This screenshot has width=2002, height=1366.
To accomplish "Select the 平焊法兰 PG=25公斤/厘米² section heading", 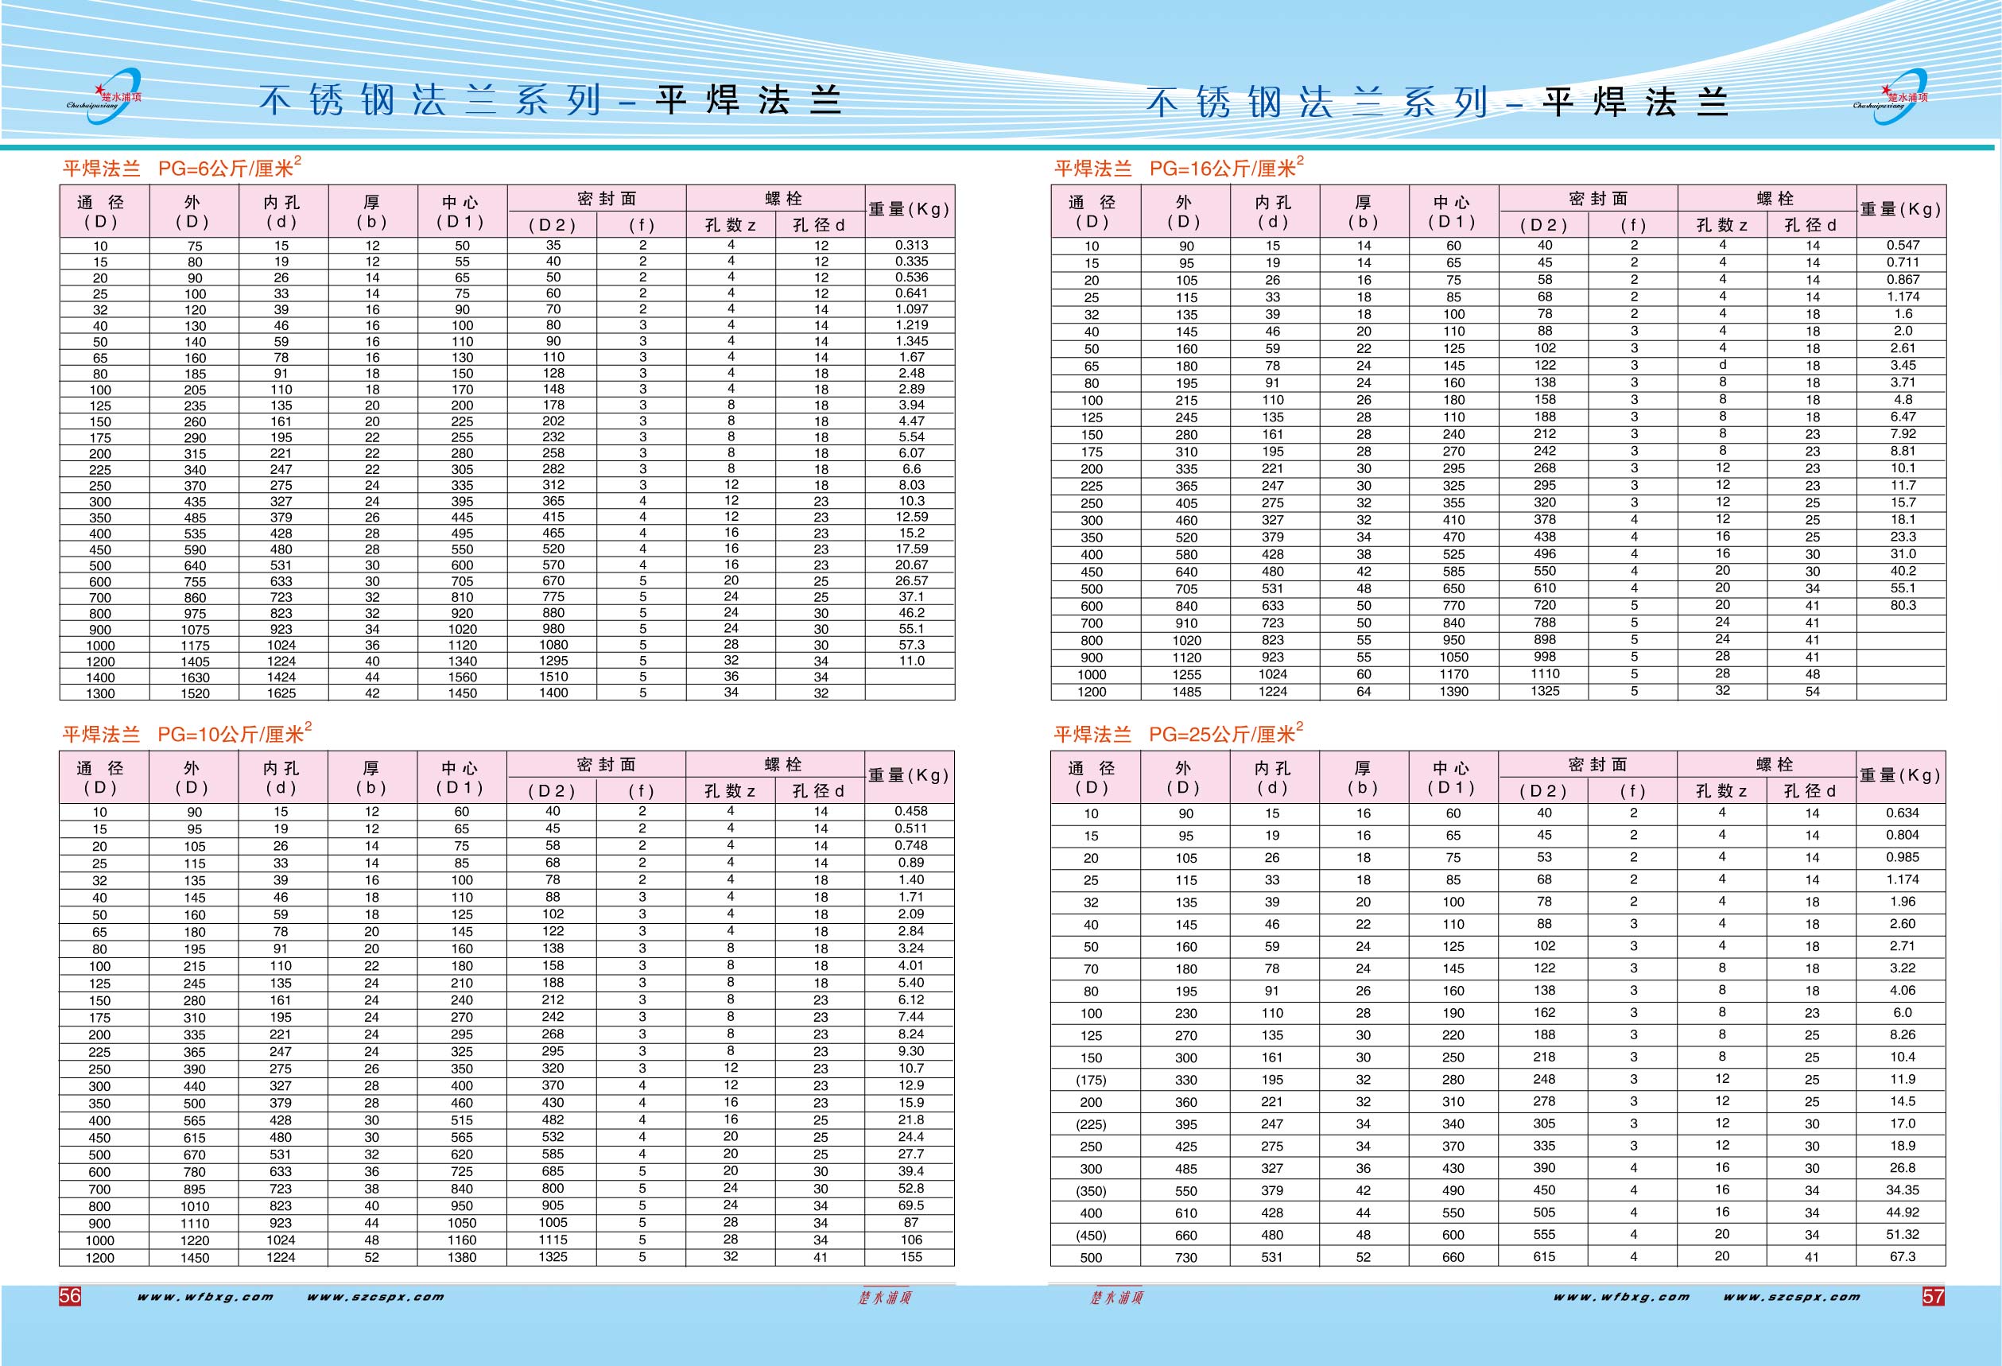I will [1178, 734].
